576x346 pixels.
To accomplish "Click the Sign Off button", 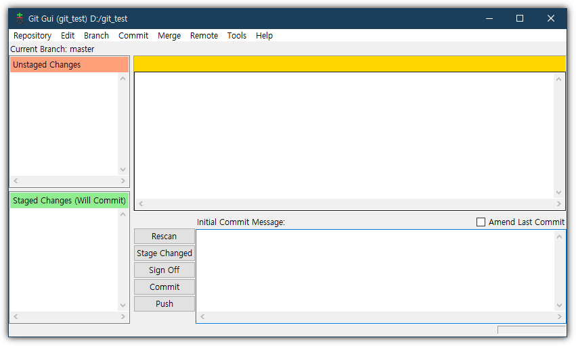I will pos(164,270).
